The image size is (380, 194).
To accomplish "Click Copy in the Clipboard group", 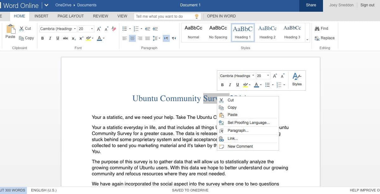I will [x=26, y=38].
